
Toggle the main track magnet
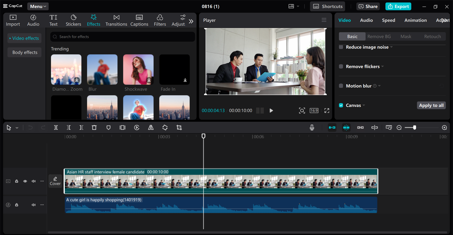tap(332, 128)
